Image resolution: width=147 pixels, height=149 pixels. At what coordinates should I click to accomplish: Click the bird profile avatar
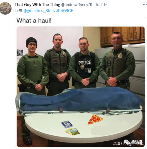pyautogui.click(x=6, y=8)
